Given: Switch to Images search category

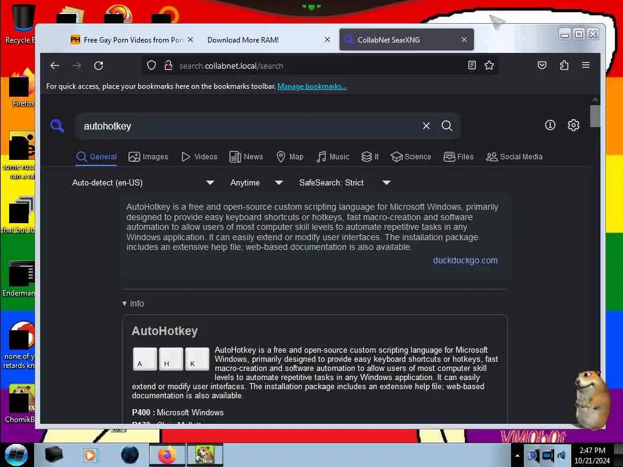Looking at the screenshot, I should (x=148, y=157).
